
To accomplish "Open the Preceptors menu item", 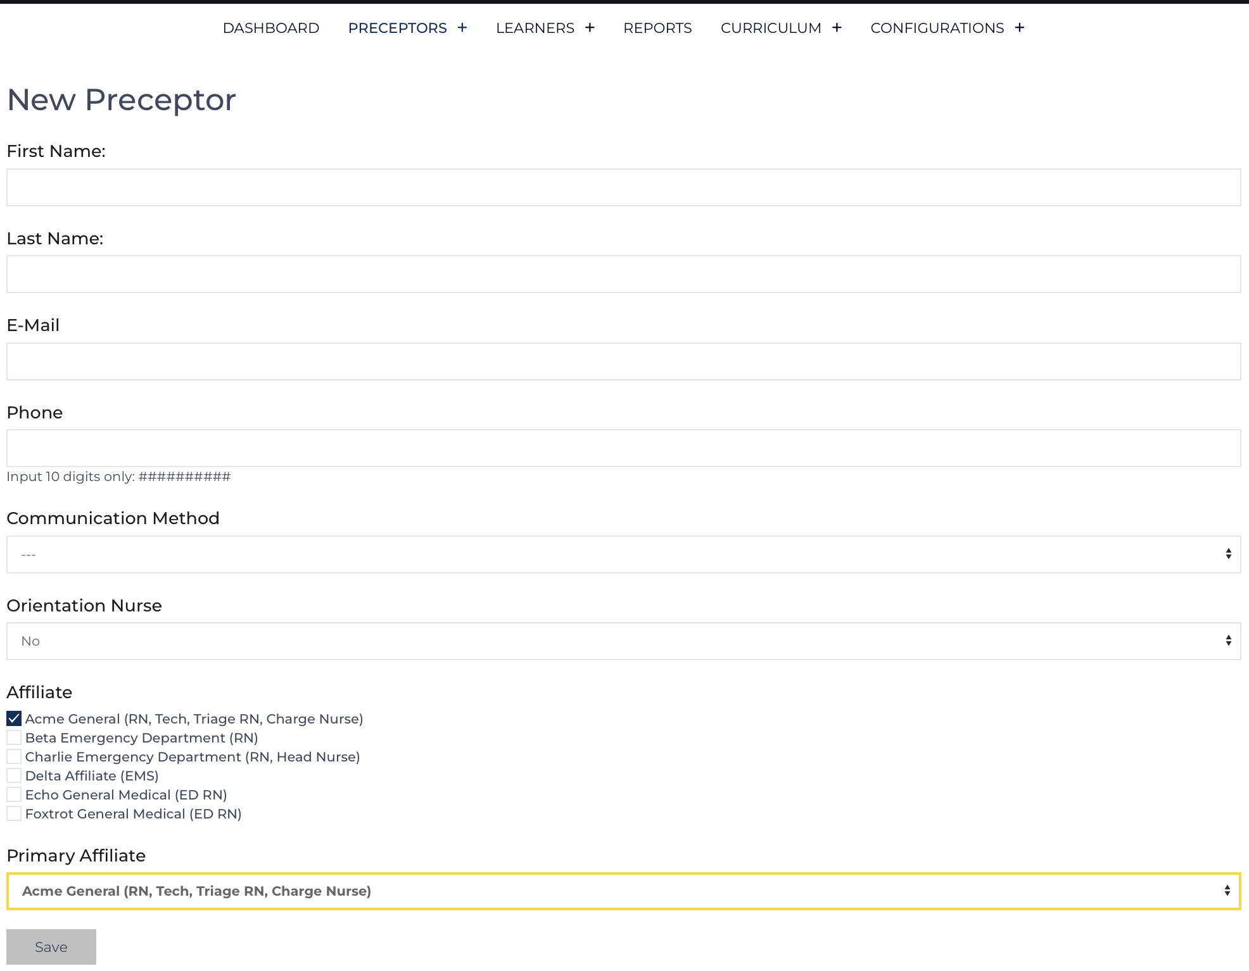I will [x=398, y=28].
